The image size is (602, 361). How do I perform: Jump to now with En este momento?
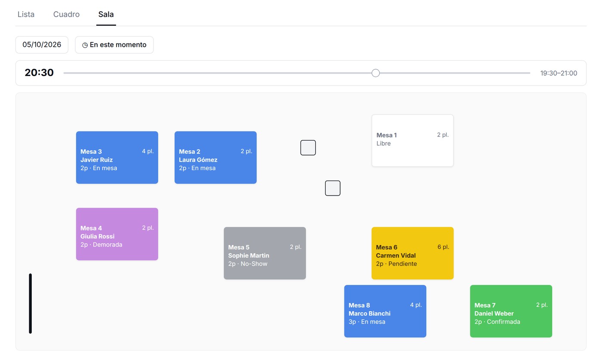114,45
